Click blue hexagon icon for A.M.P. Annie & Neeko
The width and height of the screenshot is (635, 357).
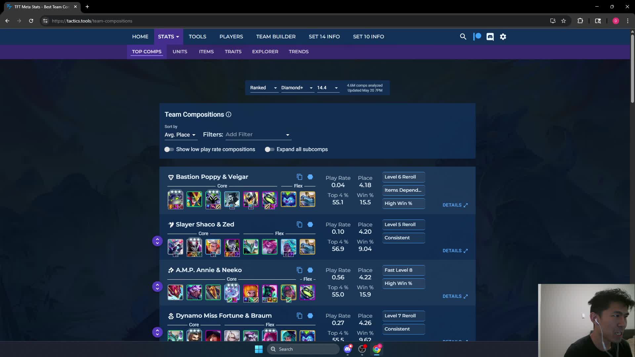pos(310,270)
